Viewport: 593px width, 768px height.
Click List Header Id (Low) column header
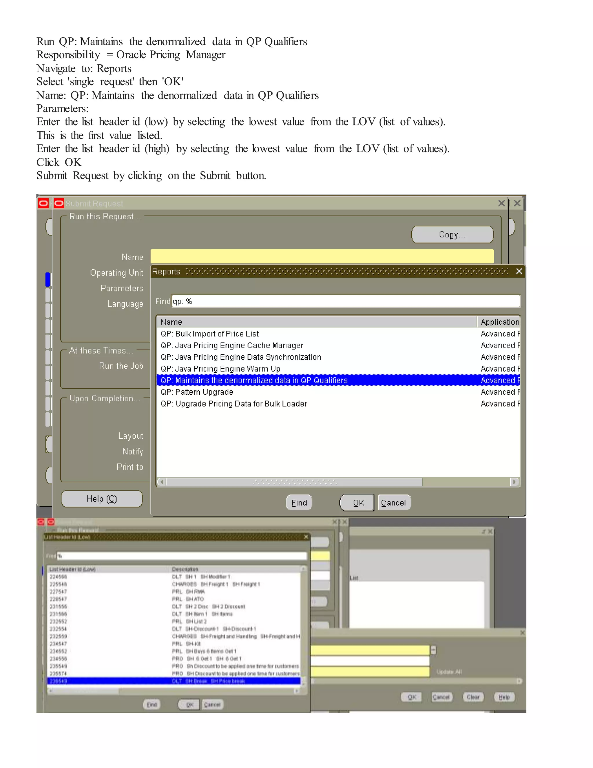click(109, 569)
